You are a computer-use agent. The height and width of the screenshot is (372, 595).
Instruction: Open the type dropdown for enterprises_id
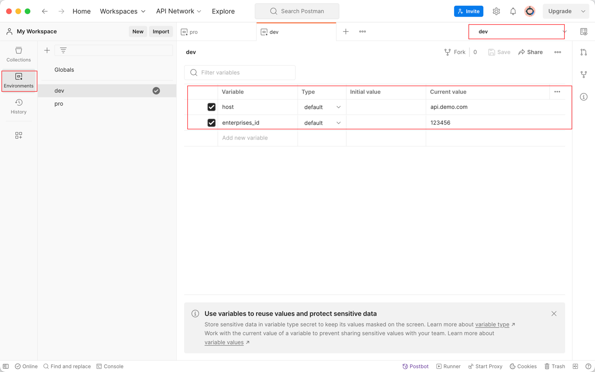(x=322, y=123)
